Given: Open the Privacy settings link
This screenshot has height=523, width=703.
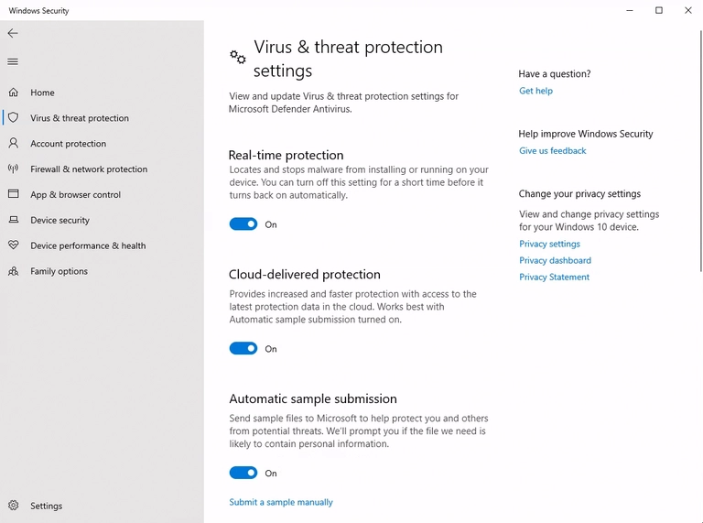Looking at the screenshot, I should point(549,245).
